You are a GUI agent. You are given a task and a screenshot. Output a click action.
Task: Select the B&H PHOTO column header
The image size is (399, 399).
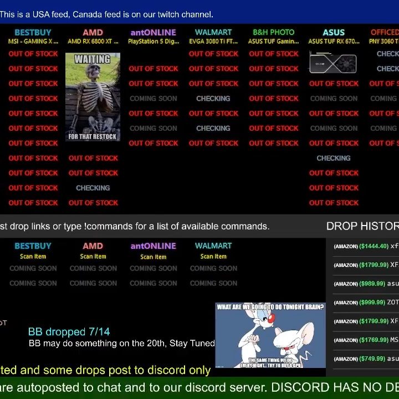click(x=274, y=32)
